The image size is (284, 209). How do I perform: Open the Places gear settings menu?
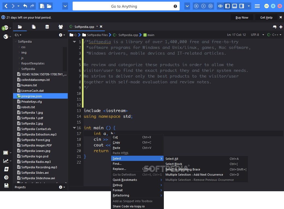click(62, 35)
